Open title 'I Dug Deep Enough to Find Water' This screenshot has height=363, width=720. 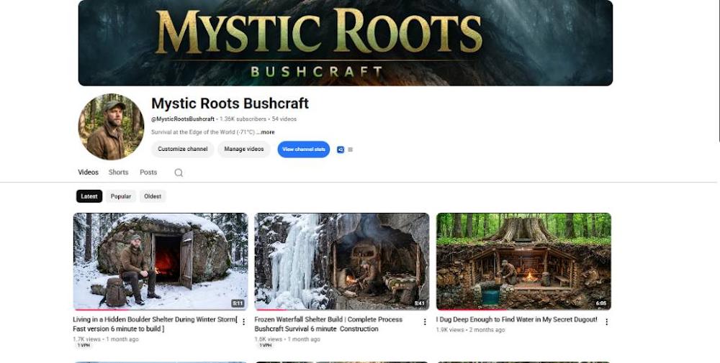[516, 319]
